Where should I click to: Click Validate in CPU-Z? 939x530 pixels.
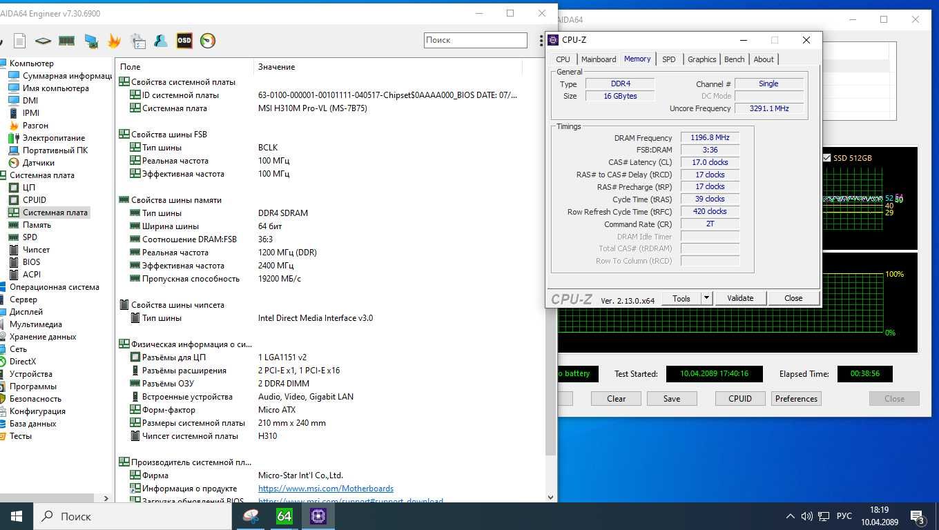pyautogui.click(x=740, y=298)
